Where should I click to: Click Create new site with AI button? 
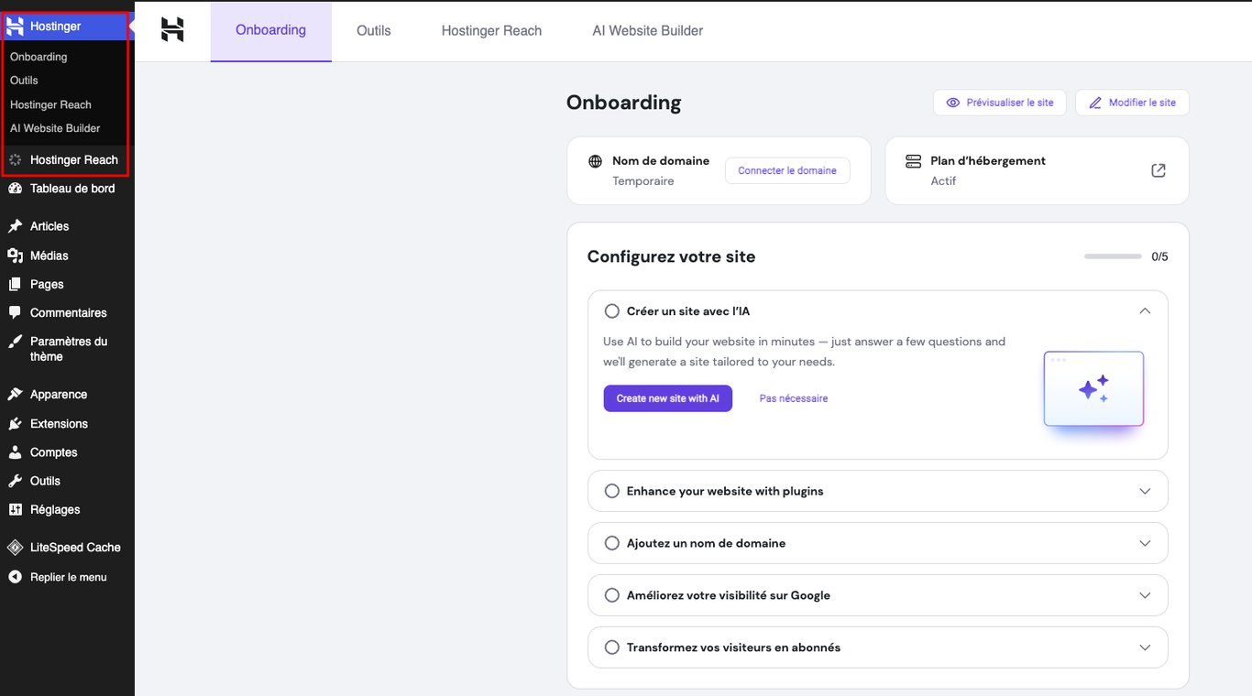668,398
